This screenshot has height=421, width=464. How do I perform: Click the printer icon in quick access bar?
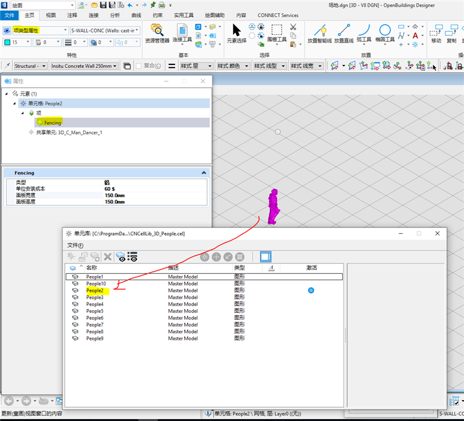[x=161, y=5]
